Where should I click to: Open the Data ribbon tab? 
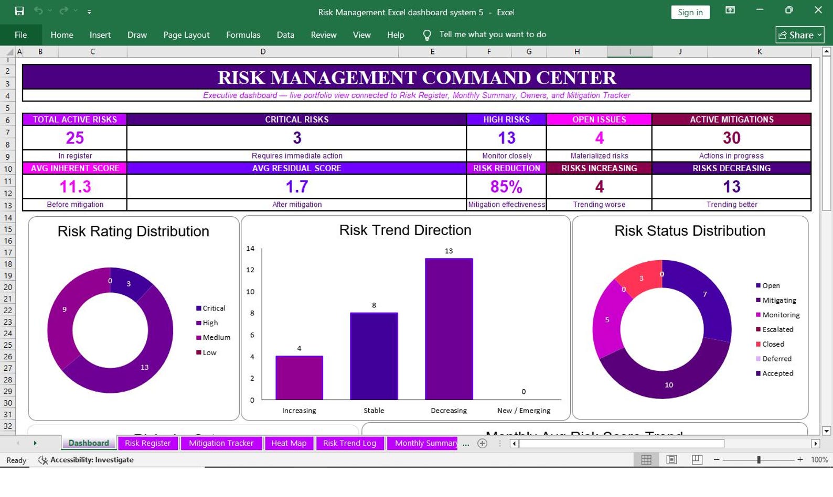(x=285, y=35)
